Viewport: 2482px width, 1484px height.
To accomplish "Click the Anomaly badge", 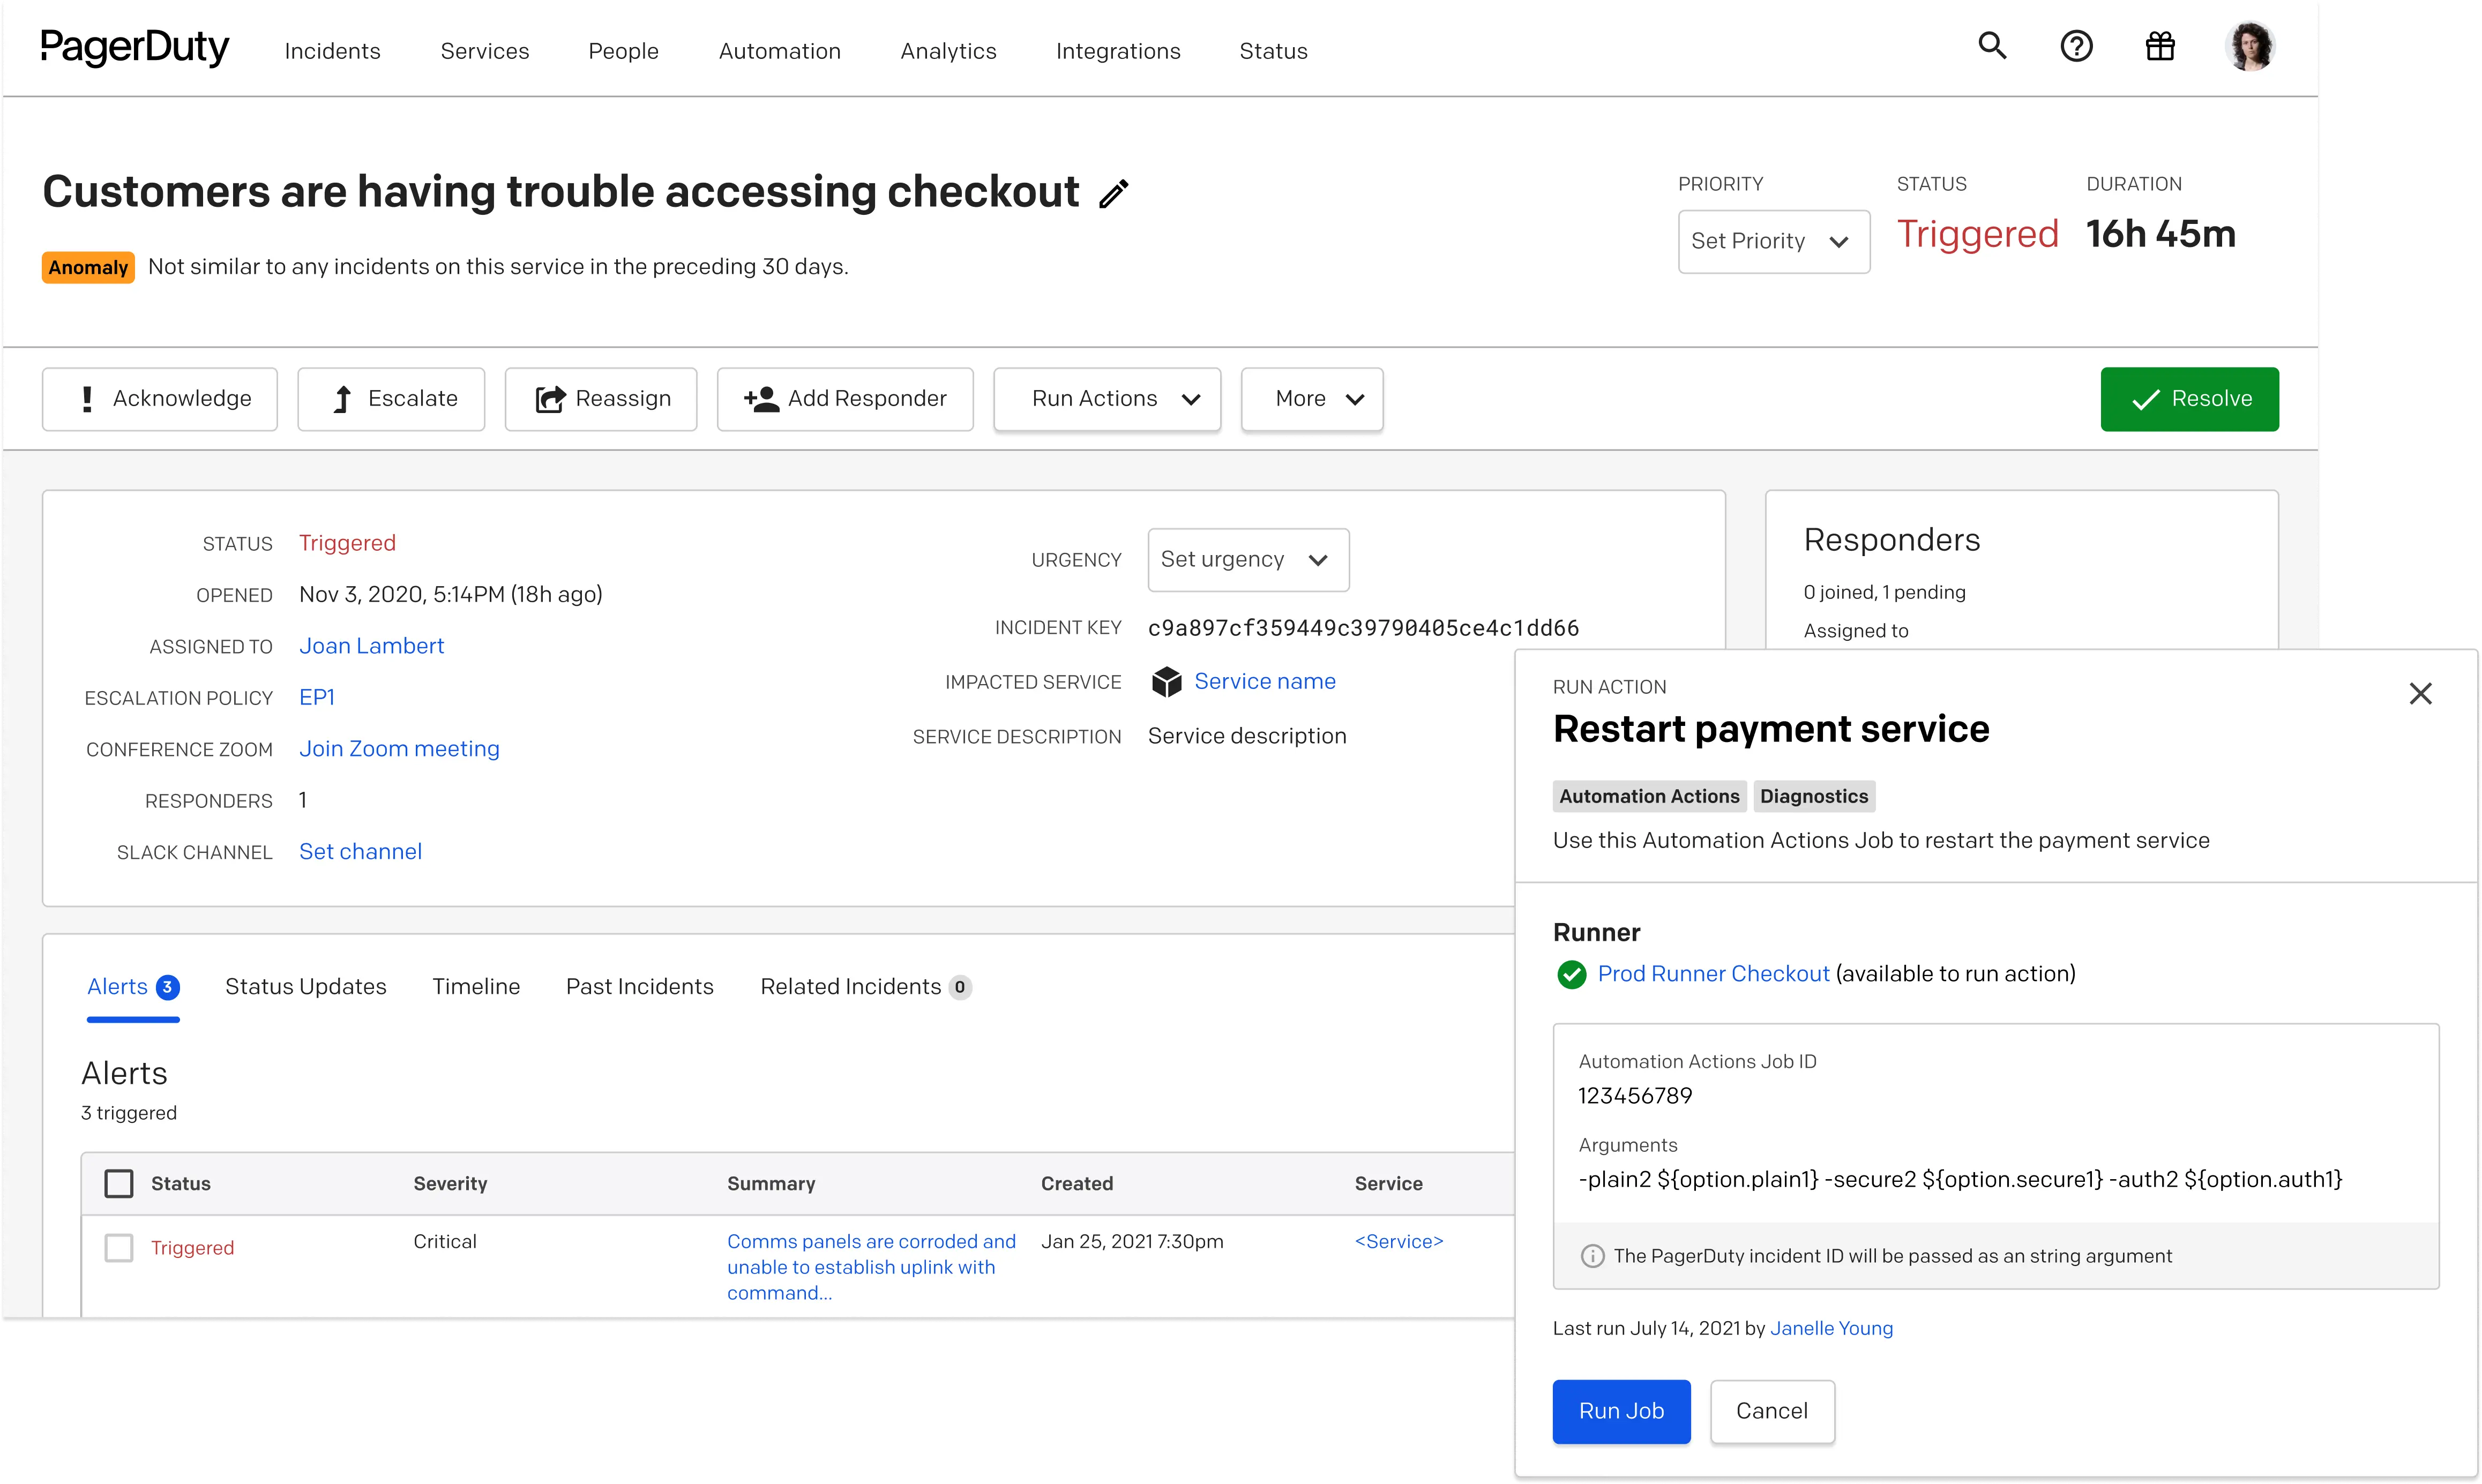I will point(88,267).
